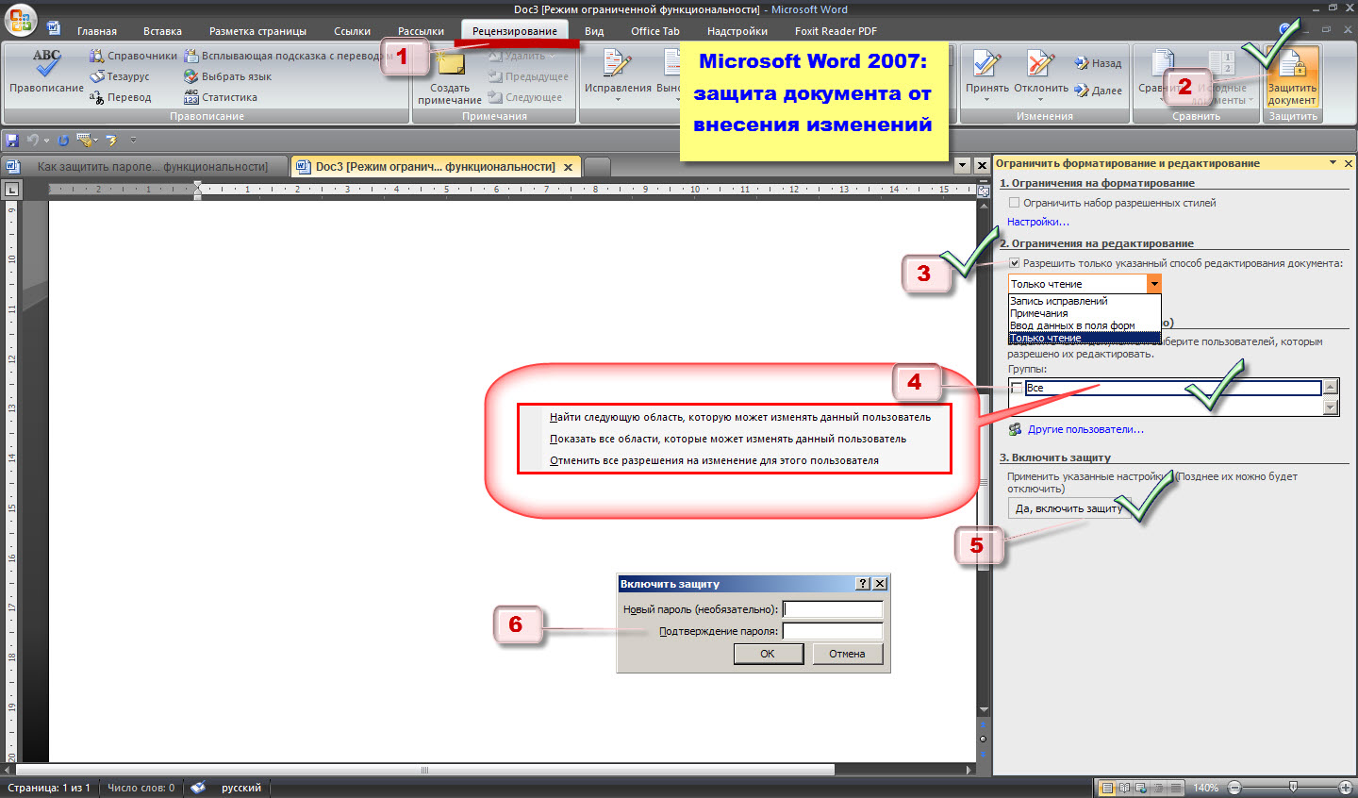
Task: Close the Doc3 document tab
Action: 568,167
